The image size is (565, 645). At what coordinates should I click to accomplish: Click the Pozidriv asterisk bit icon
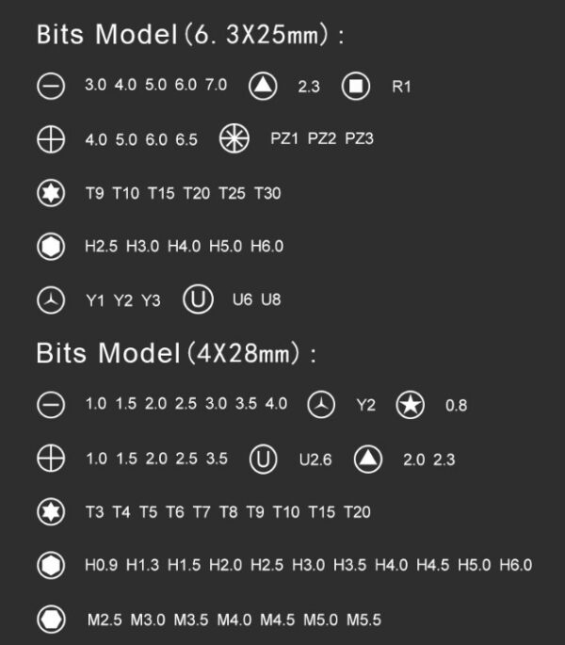233,138
